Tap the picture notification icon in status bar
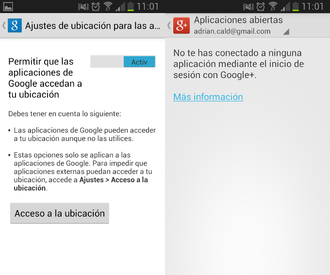Viewport: 330px width, 275px height. 8,6
